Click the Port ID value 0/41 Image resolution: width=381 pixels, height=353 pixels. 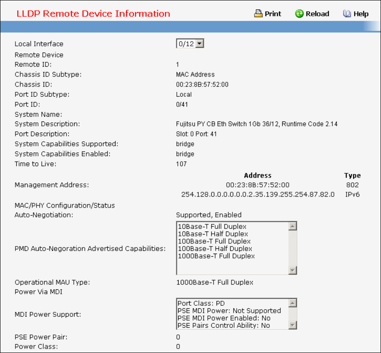click(x=182, y=104)
